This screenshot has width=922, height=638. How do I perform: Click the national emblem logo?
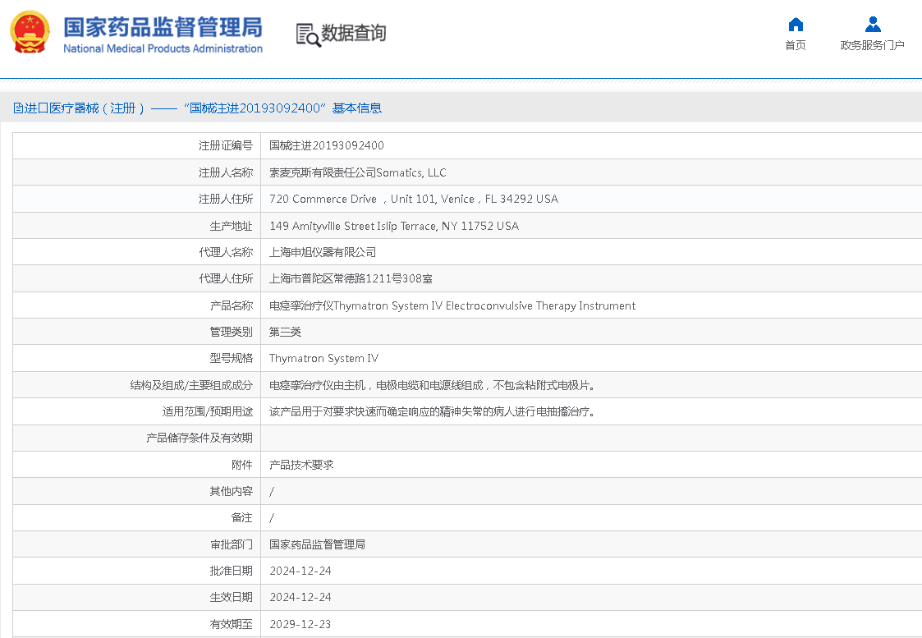point(30,33)
